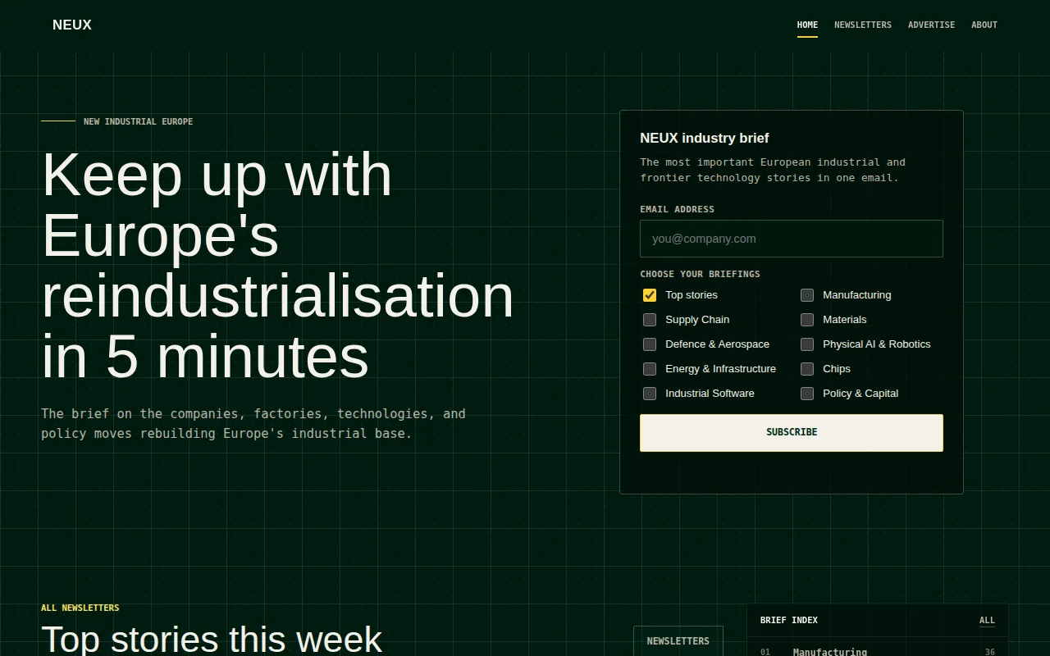
Task: Focus the email address input field
Action: (792, 239)
